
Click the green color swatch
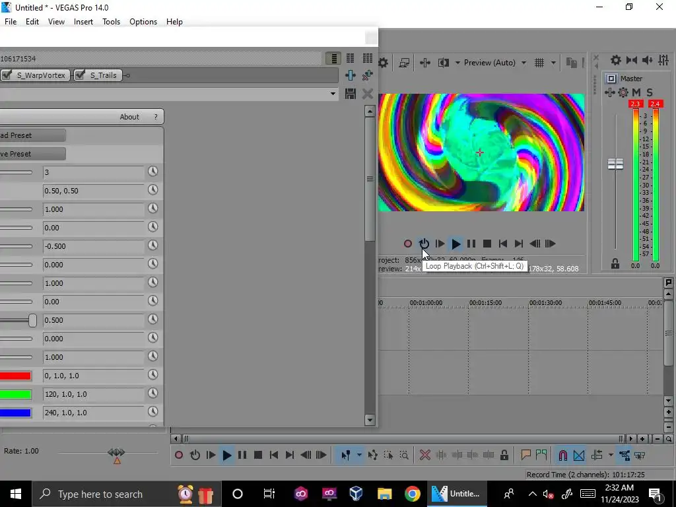pyautogui.click(x=16, y=395)
